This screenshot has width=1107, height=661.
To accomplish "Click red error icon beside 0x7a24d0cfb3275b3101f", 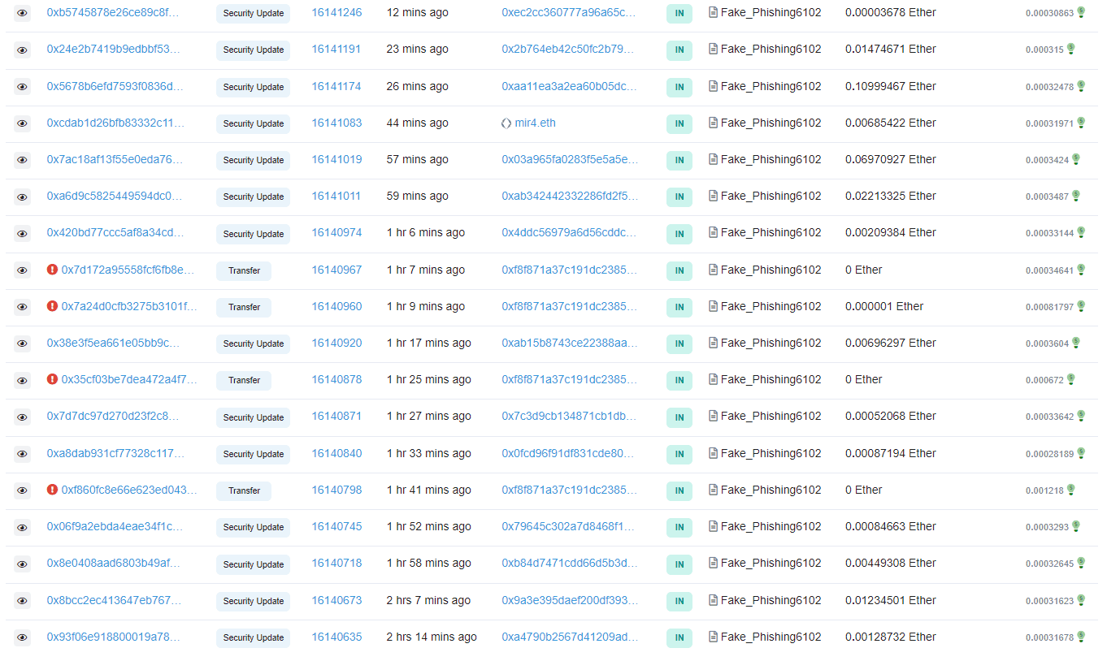I will click(53, 306).
